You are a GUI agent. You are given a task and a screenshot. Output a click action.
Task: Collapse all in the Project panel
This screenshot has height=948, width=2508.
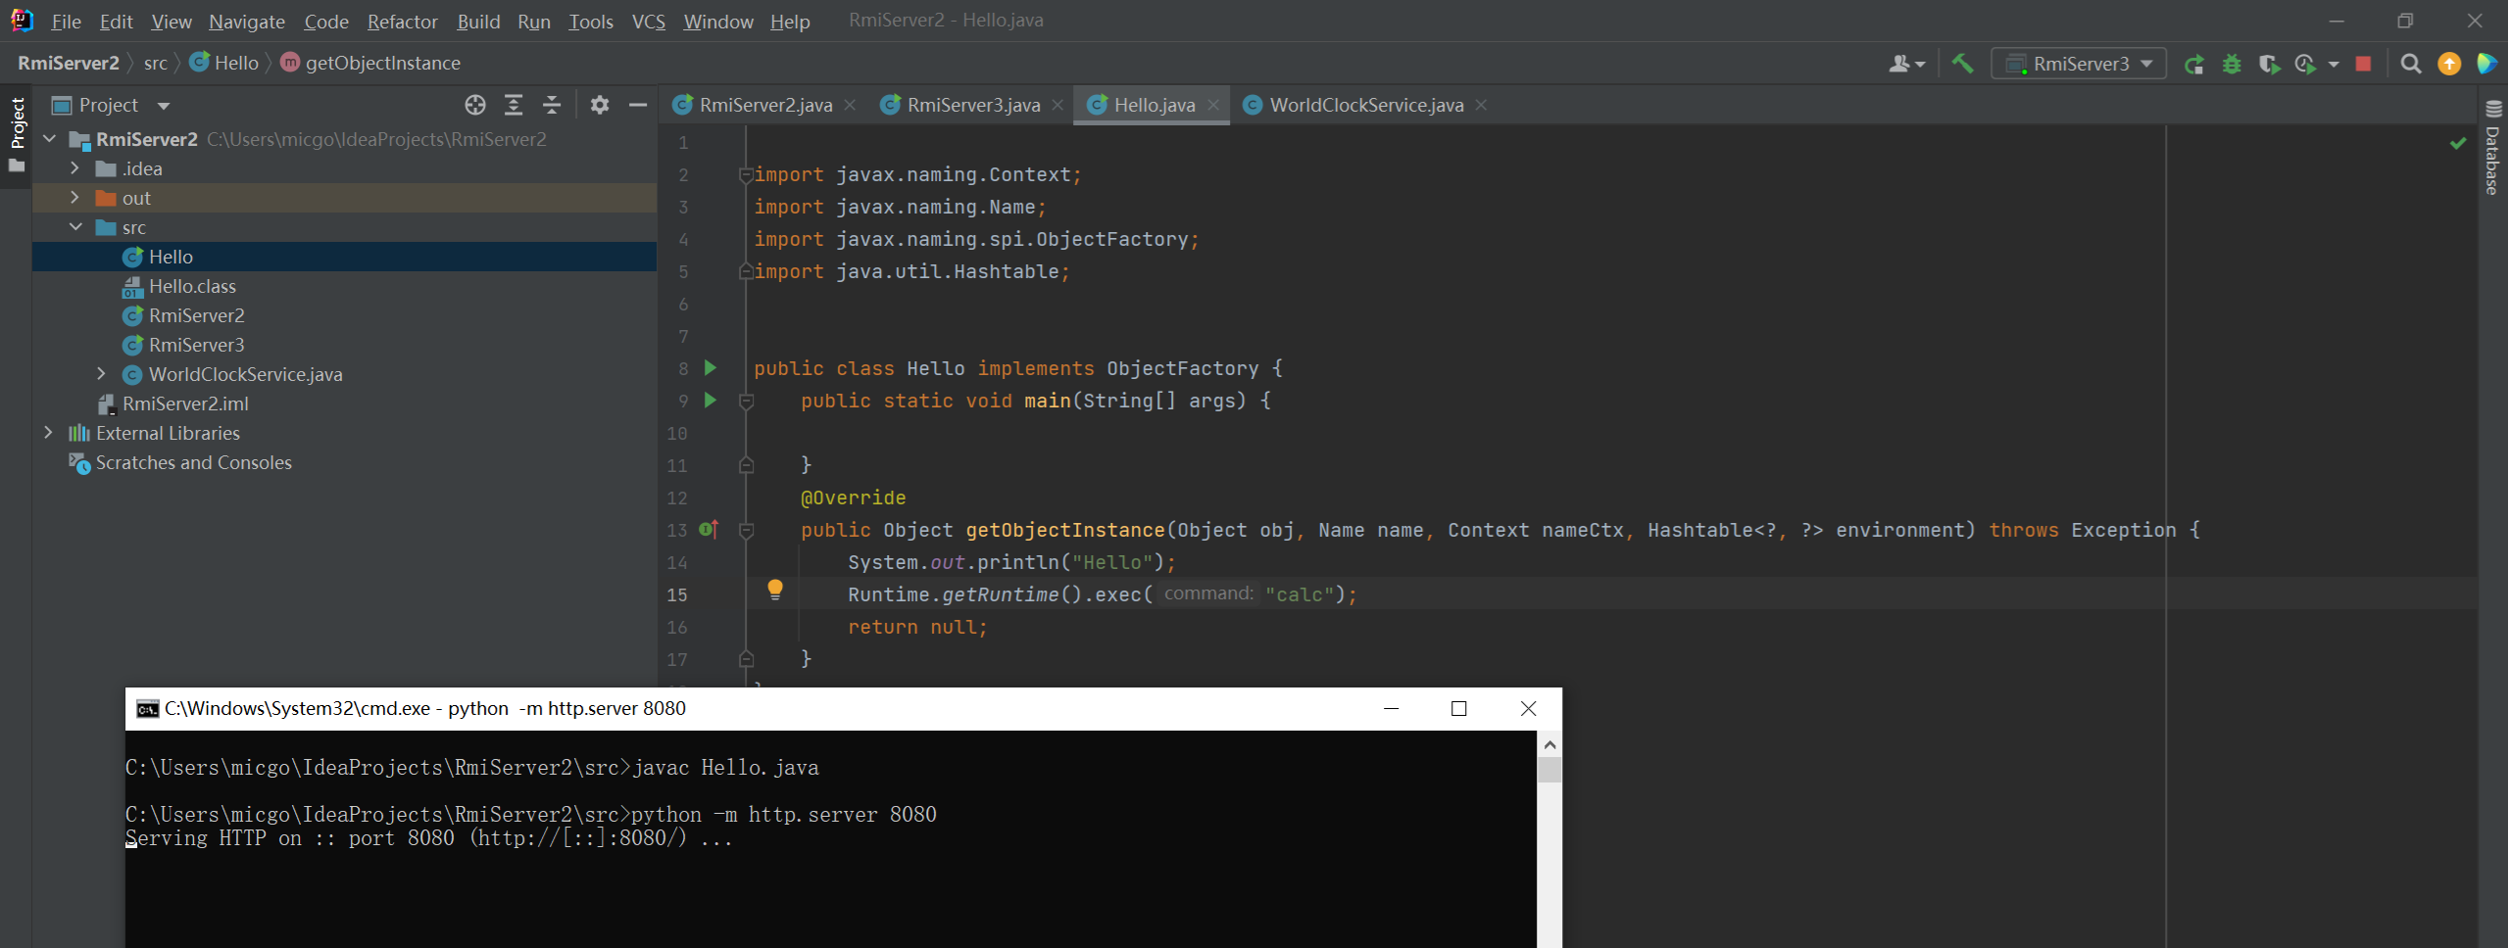[x=552, y=105]
